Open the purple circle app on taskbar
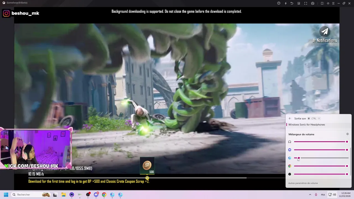Image resolution: width=354 pixels, height=199 pixels. click(72, 195)
